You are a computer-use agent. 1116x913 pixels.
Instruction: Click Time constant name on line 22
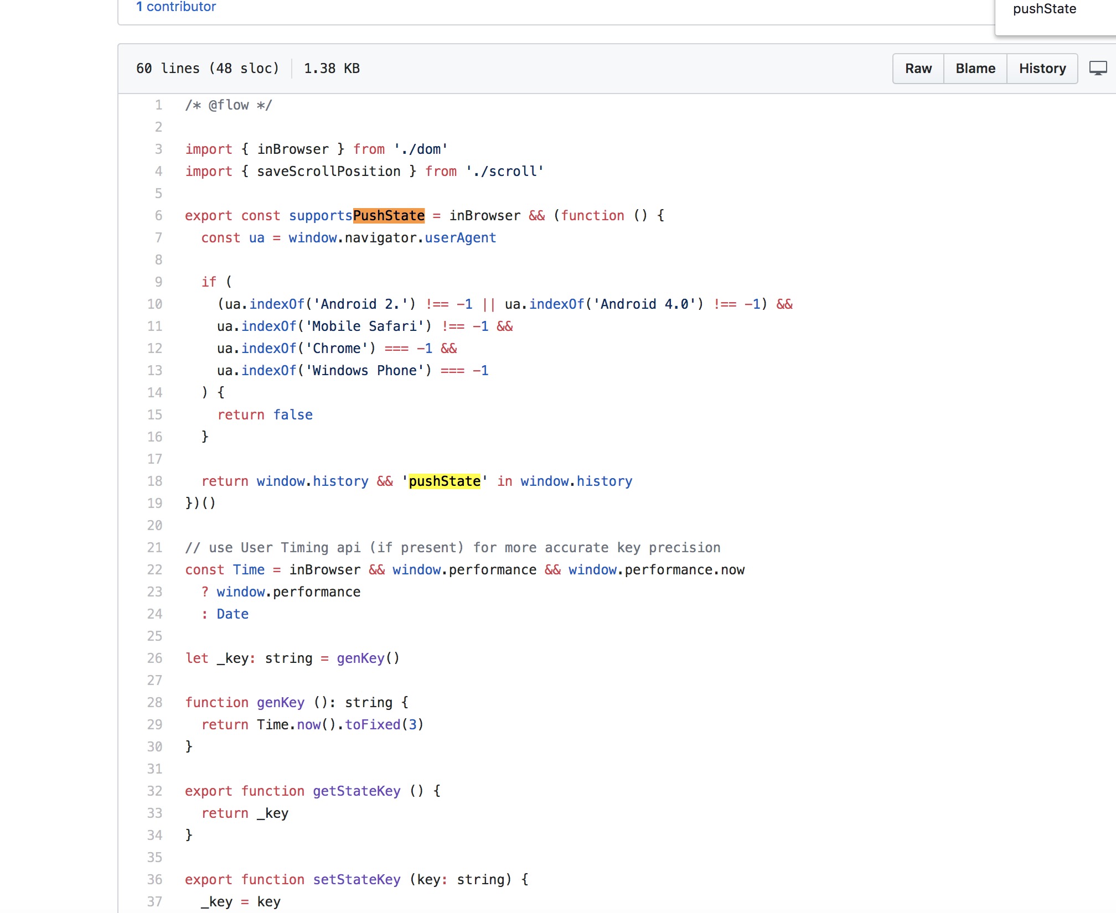coord(249,569)
